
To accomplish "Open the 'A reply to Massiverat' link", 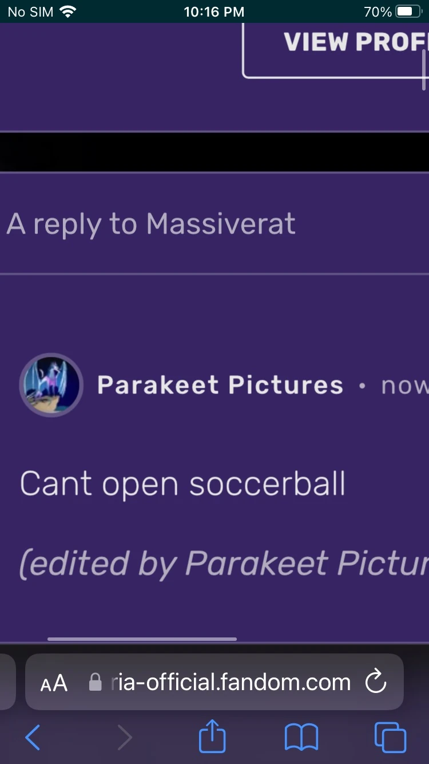I will [151, 223].
